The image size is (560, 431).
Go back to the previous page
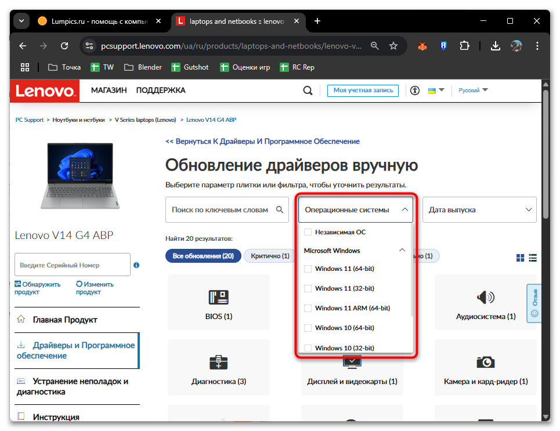pyautogui.click(x=23, y=46)
